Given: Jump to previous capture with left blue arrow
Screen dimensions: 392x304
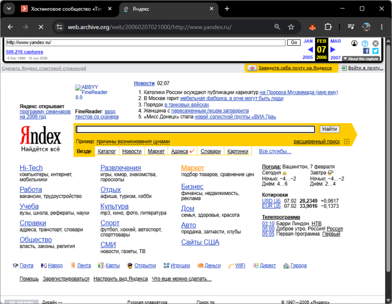Looking at the screenshot, I should pyautogui.click(x=310, y=49).
